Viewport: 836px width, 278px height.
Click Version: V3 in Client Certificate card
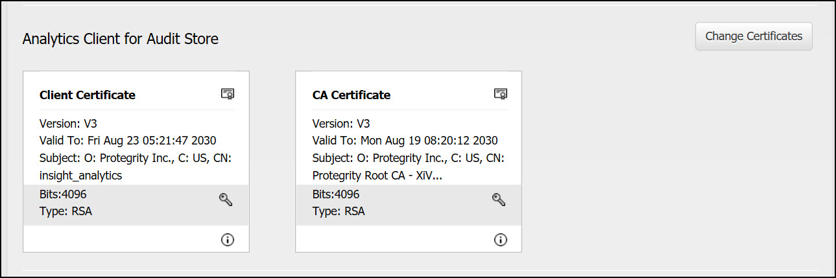point(69,124)
